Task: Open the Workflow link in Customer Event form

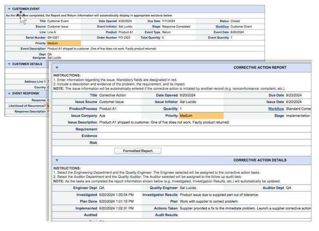Action: pos(222,27)
